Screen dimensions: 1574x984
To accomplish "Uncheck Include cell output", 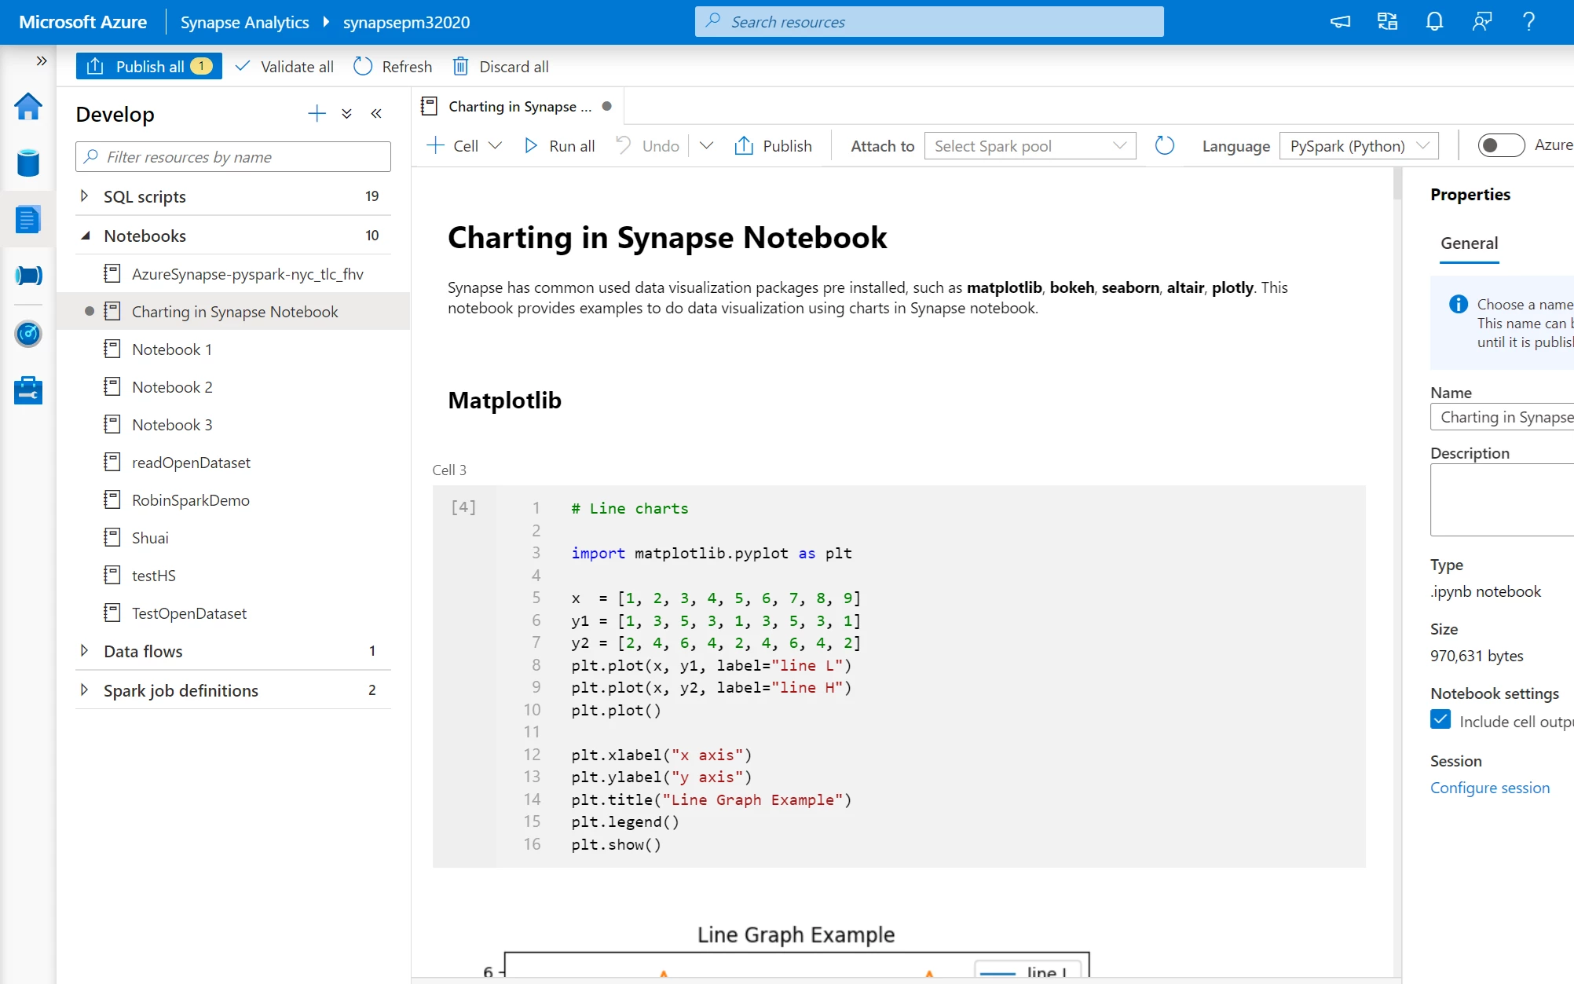I will (x=1440, y=719).
